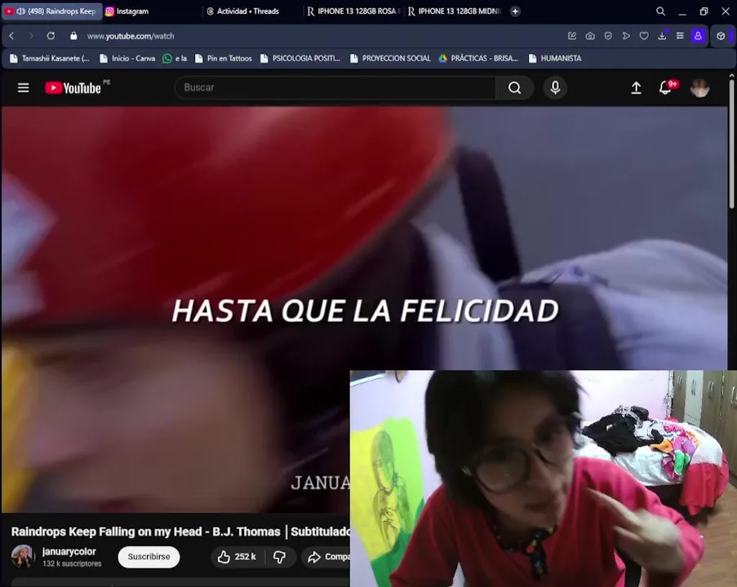Open the YouTube guide hamburger menu
This screenshot has height=587, width=737.
[23, 88]
